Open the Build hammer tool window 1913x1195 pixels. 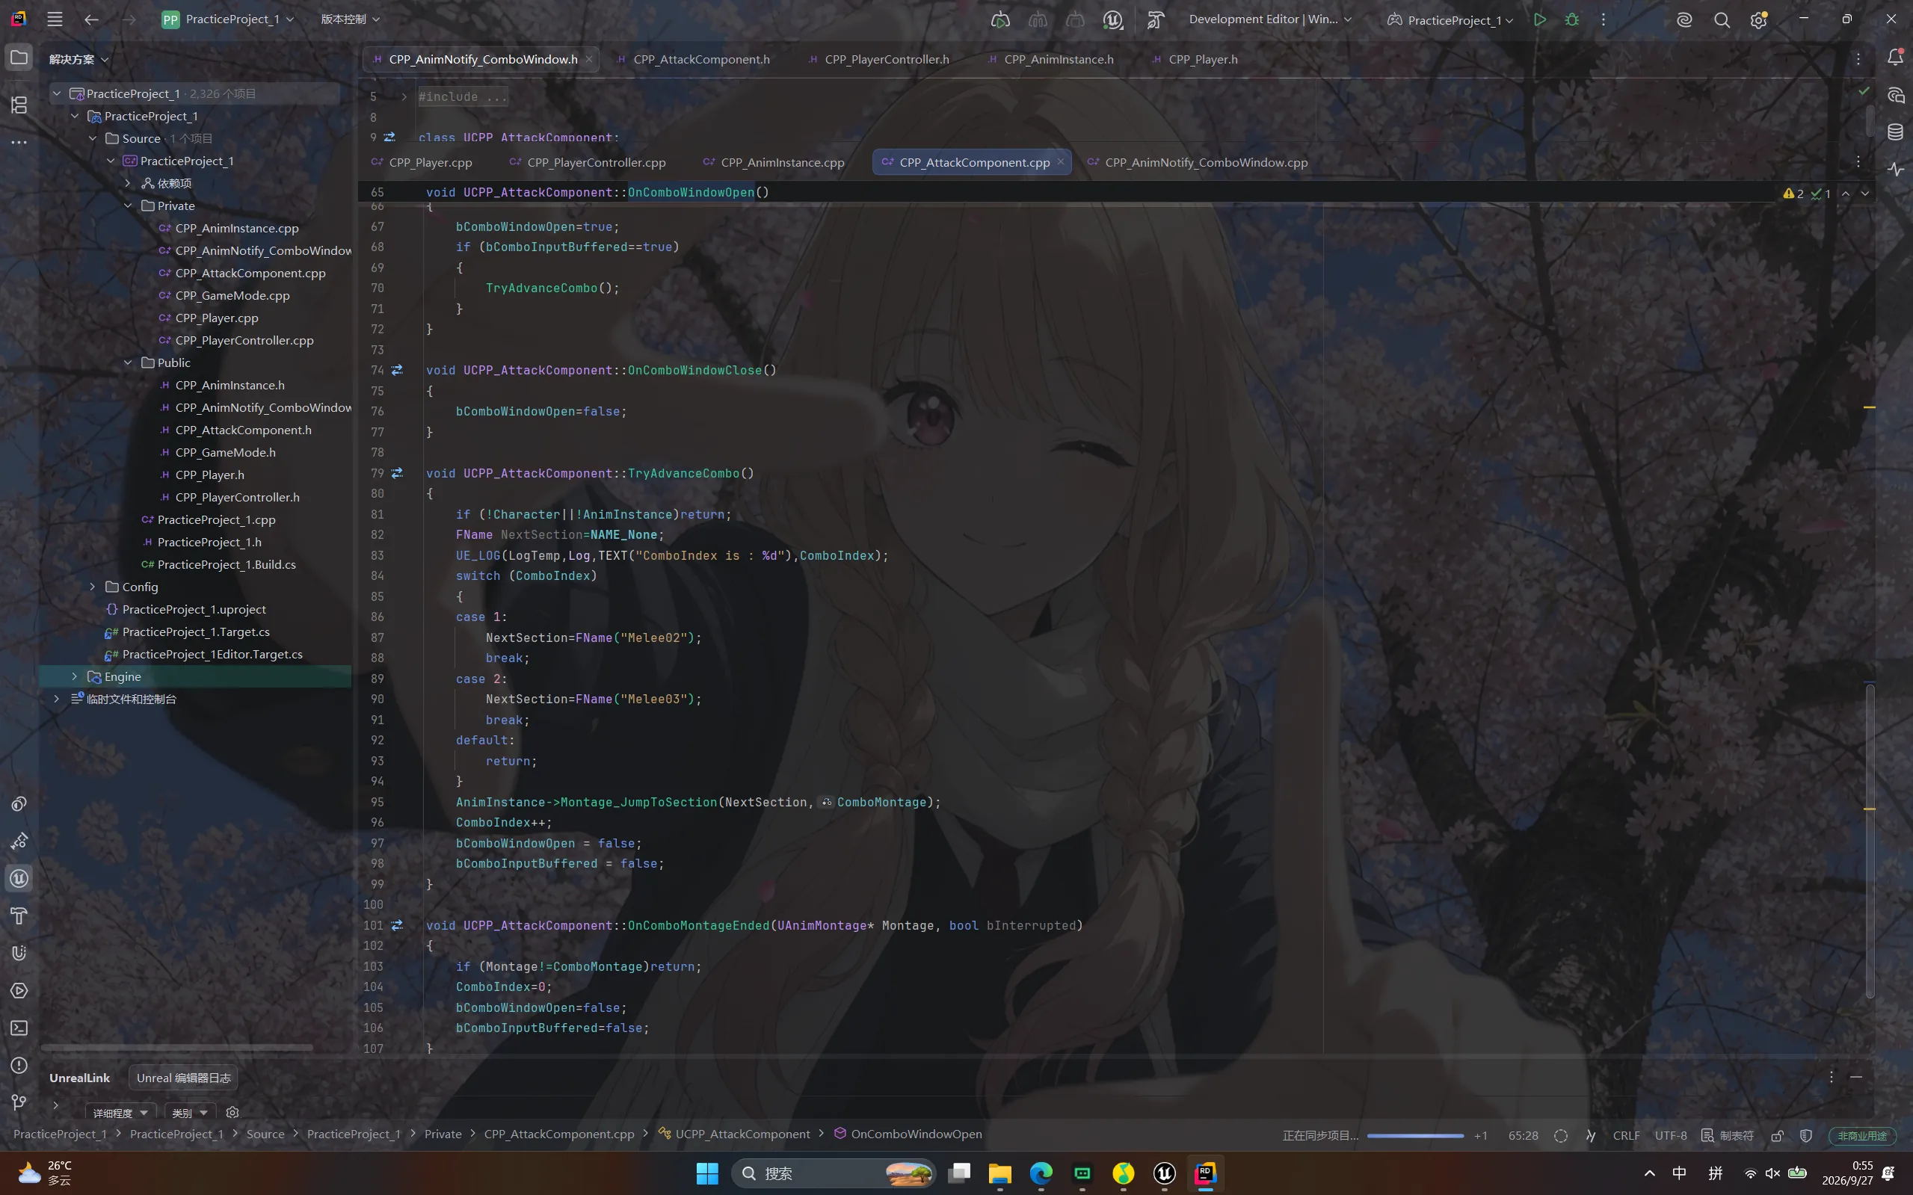click(x=19, y=915)
